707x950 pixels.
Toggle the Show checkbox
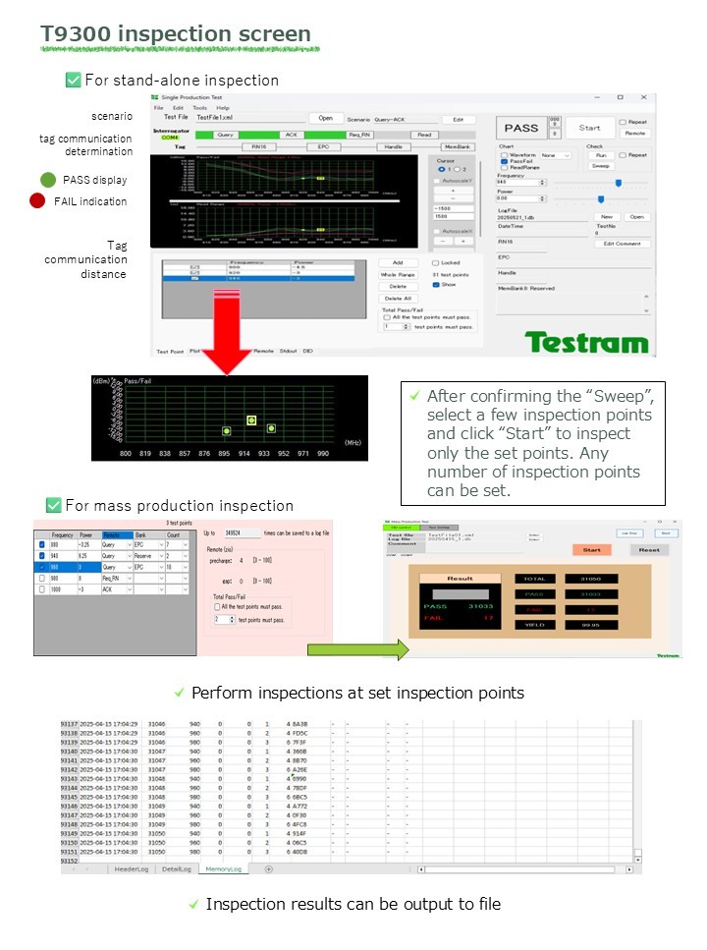pos(436,285)
